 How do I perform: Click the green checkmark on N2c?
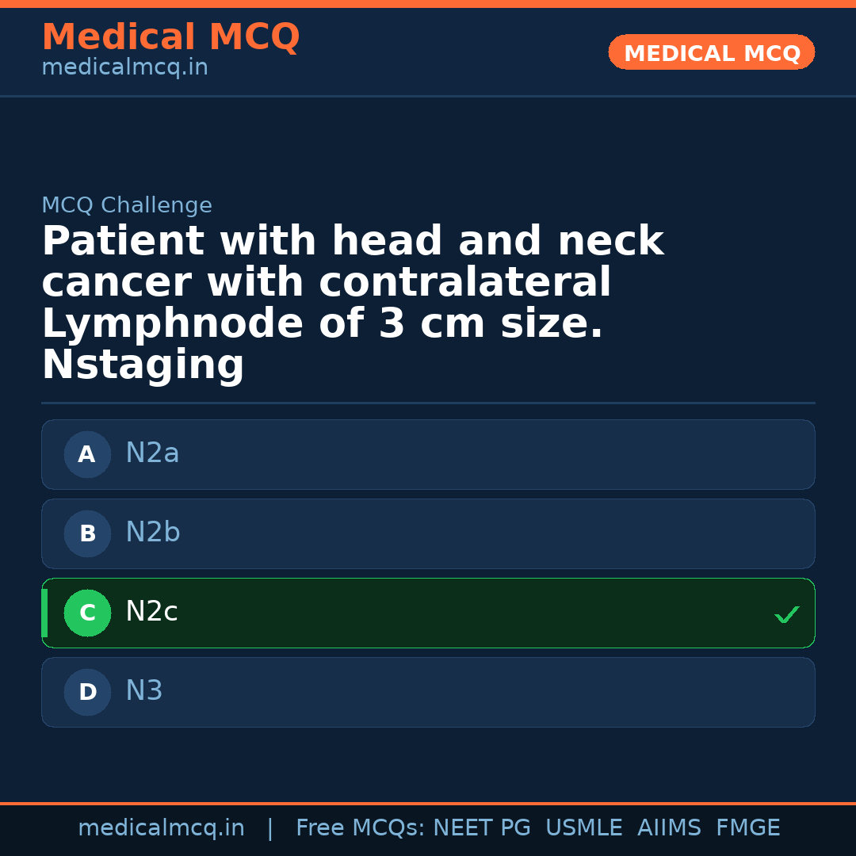786,614
